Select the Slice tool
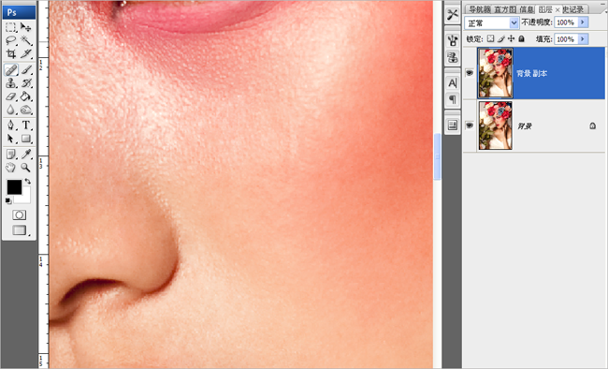 pyautogui.click(x=26, y=53)
